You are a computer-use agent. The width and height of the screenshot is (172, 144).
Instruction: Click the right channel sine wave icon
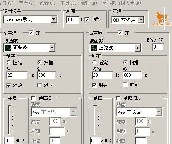click(x=94, y=48)
